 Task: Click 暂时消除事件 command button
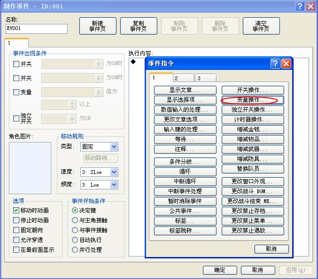185,201
